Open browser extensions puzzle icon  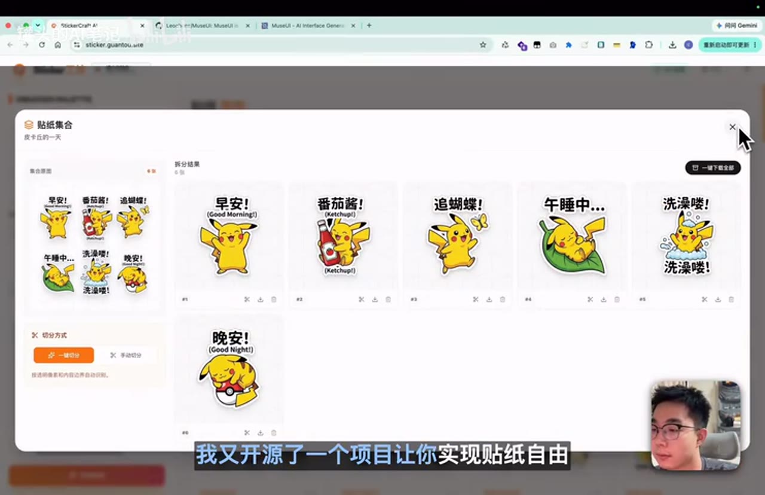[x=648, y=45]
